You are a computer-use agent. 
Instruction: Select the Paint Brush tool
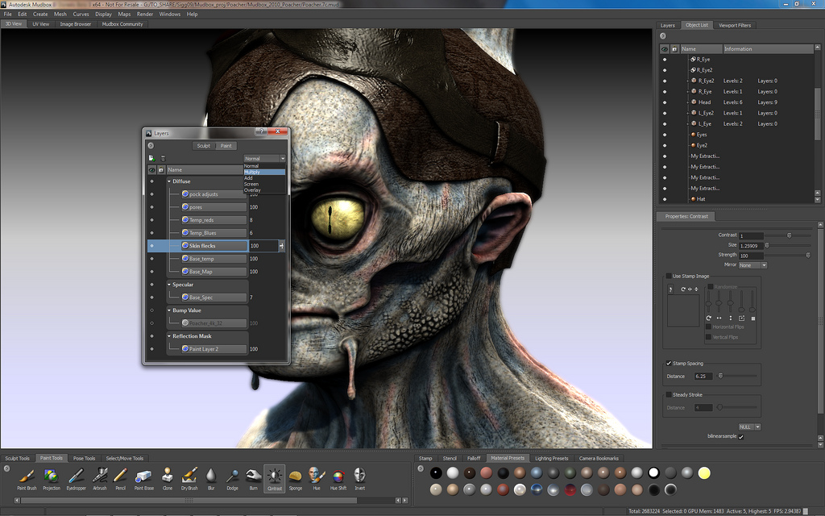pos(27,479)
